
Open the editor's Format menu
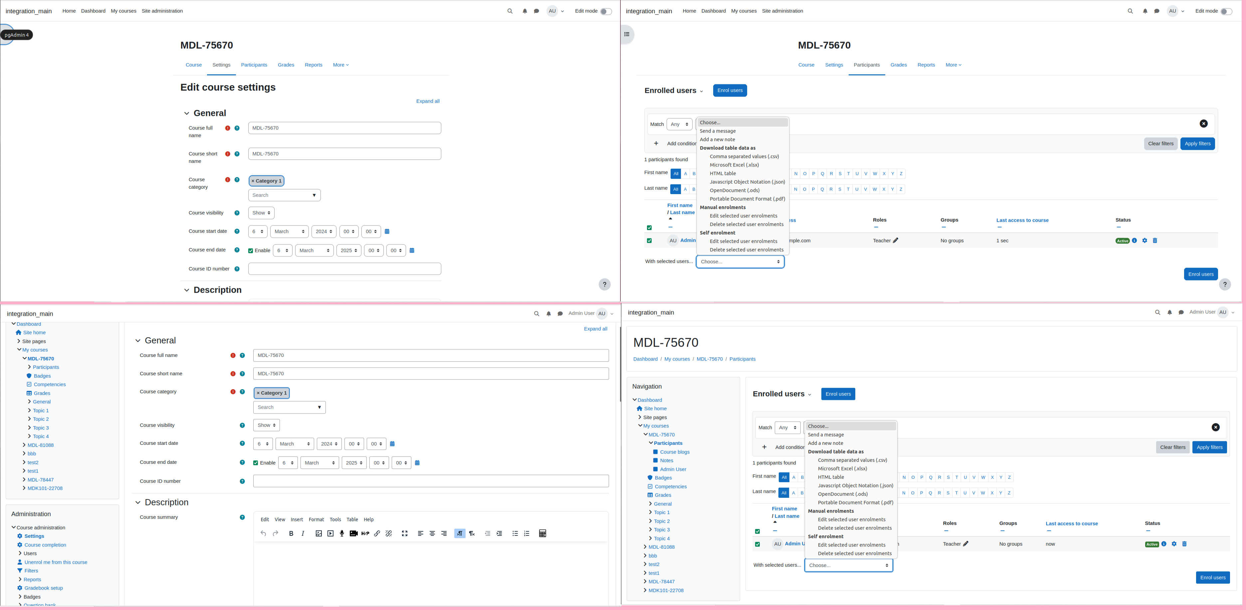[316, 519]
